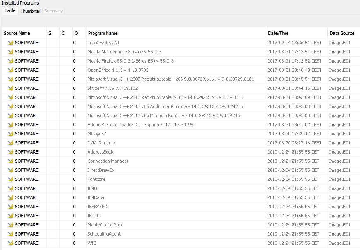Image resolution: width=360 pixels, height=250 pixels.
Task: Click the SOFTWARE source name in the IE40 row
Action: click(27, 188)
